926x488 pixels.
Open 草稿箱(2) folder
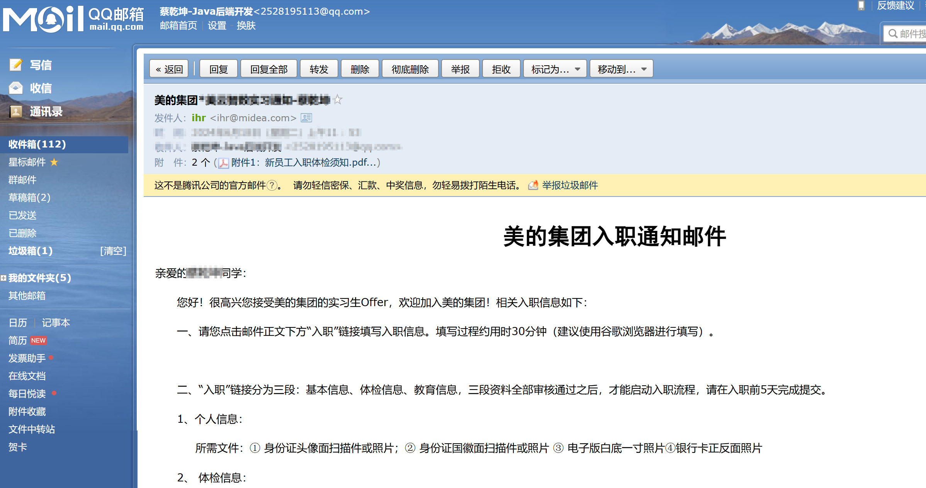[x=29, y=198]
